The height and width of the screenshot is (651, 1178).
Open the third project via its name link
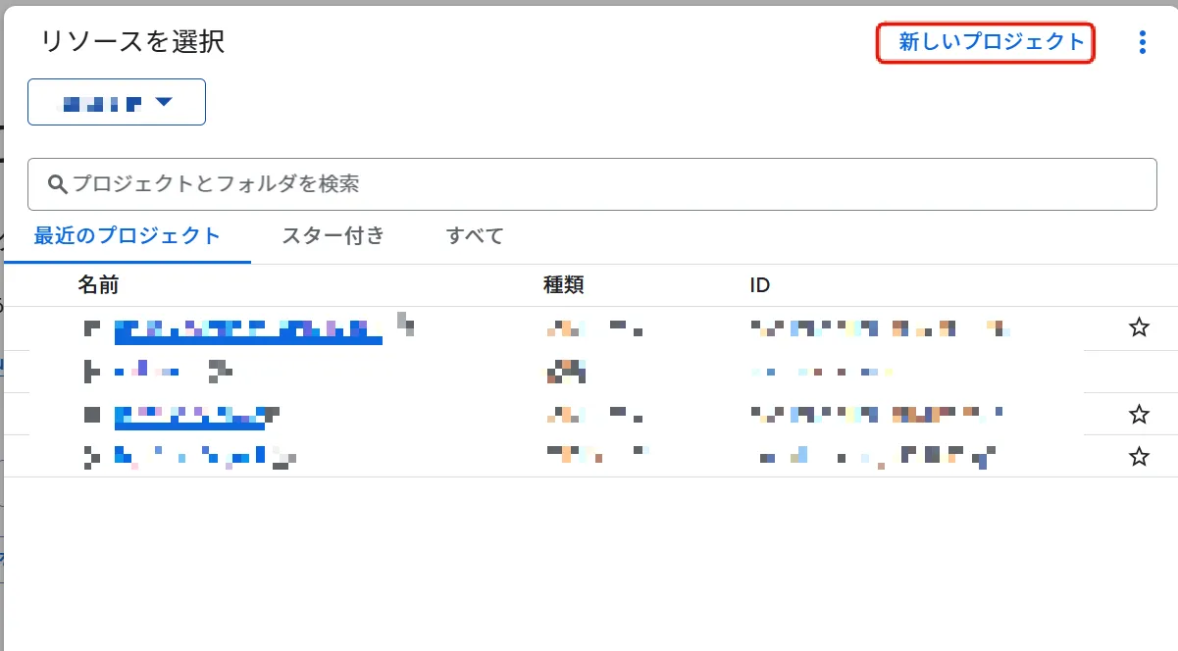[191, 414]
